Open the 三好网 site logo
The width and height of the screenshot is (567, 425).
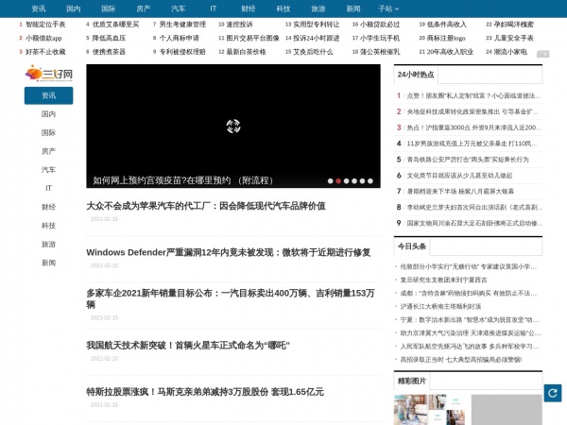49,74
